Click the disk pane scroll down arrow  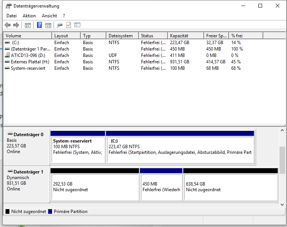pos(282,205)
